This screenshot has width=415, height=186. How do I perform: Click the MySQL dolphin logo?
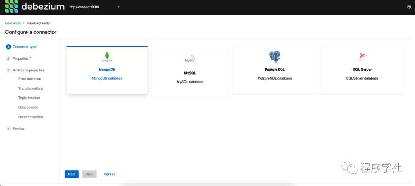pyautogui.click(x=190, y=60)
